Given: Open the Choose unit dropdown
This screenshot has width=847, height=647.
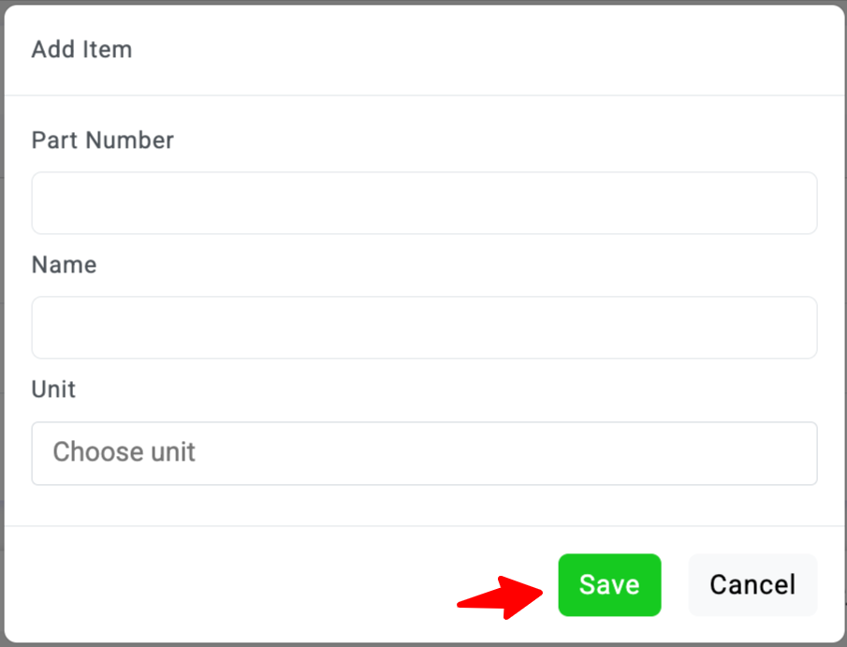Looking at the screenshot, I should coord(424,453).
